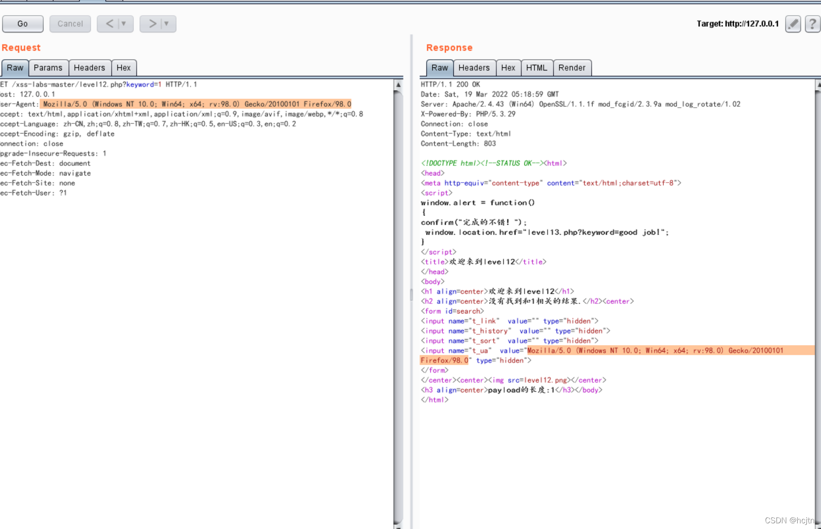
Task: Click the Sec-Fetch-User header line
Action: coord(33,193)
